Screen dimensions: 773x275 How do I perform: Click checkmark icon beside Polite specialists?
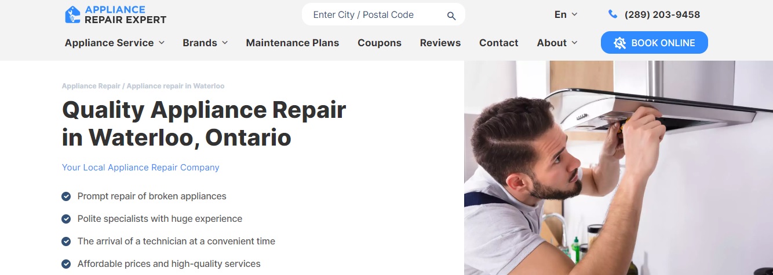pos(66,219)
